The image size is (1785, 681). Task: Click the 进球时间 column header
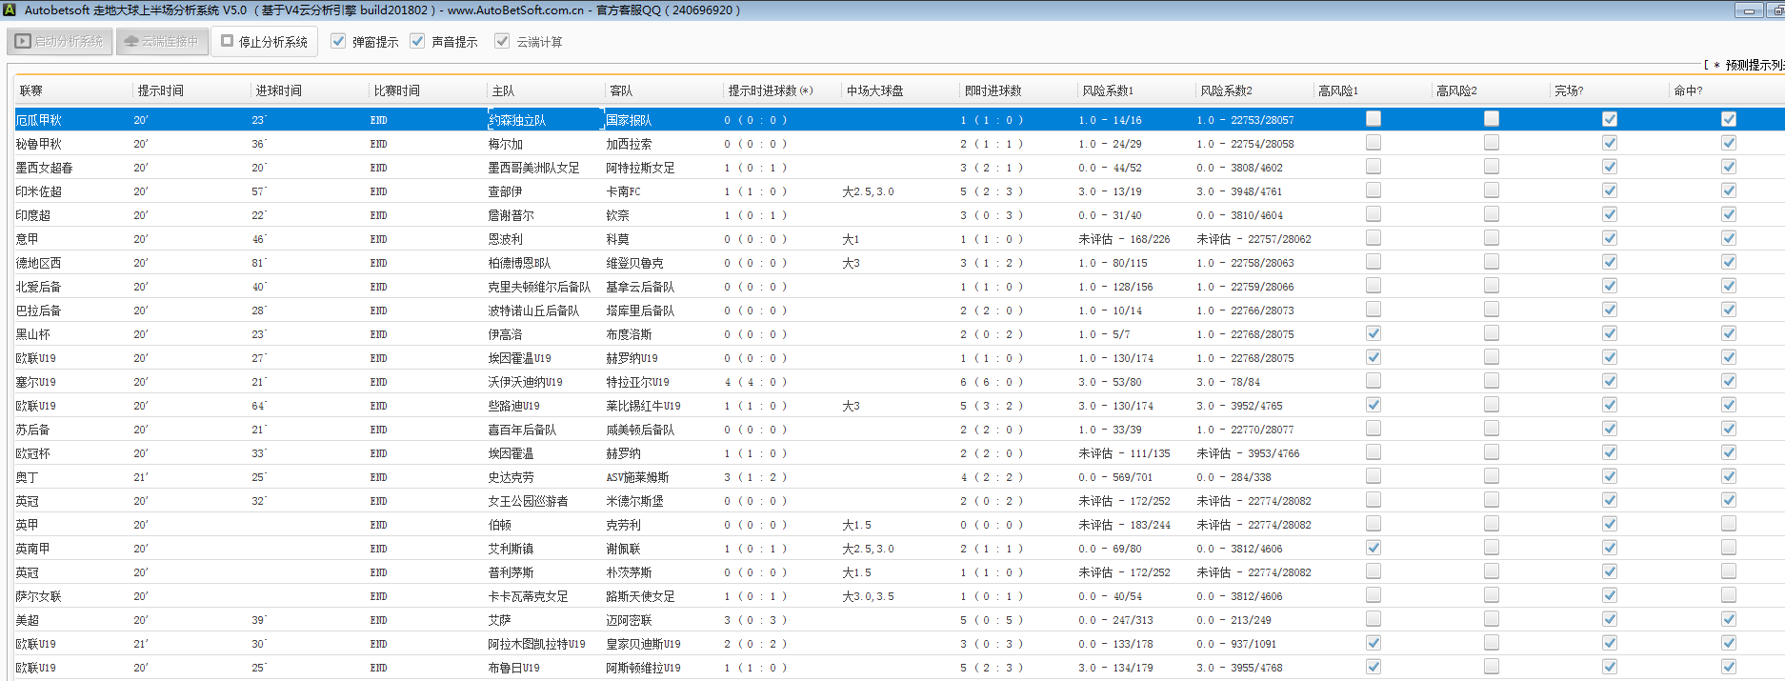click(278, 90)
